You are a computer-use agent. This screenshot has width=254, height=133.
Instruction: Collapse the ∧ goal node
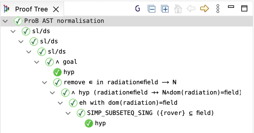(37, 62)
